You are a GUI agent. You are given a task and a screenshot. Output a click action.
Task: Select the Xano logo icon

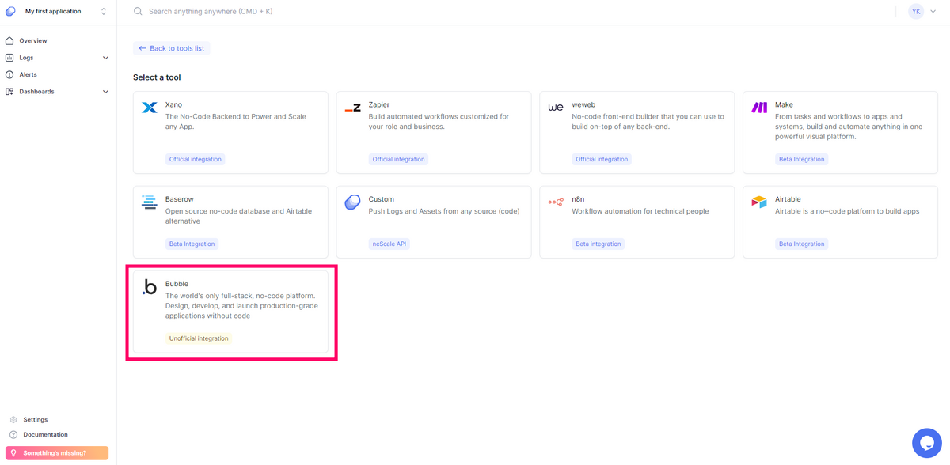click(150, 108)
